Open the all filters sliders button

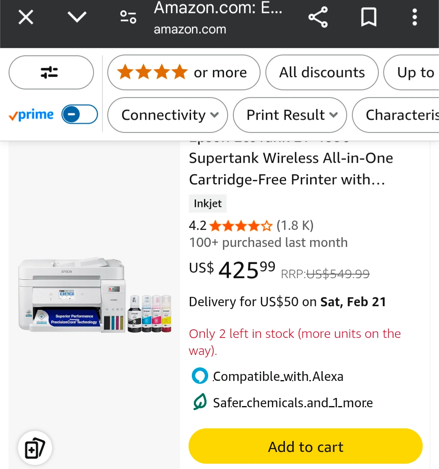point(51,72)
